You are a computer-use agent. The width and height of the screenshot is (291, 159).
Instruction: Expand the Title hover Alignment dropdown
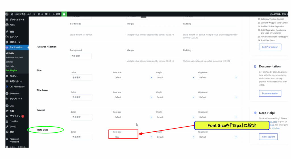pyautogui.click(x=218, y=97)
